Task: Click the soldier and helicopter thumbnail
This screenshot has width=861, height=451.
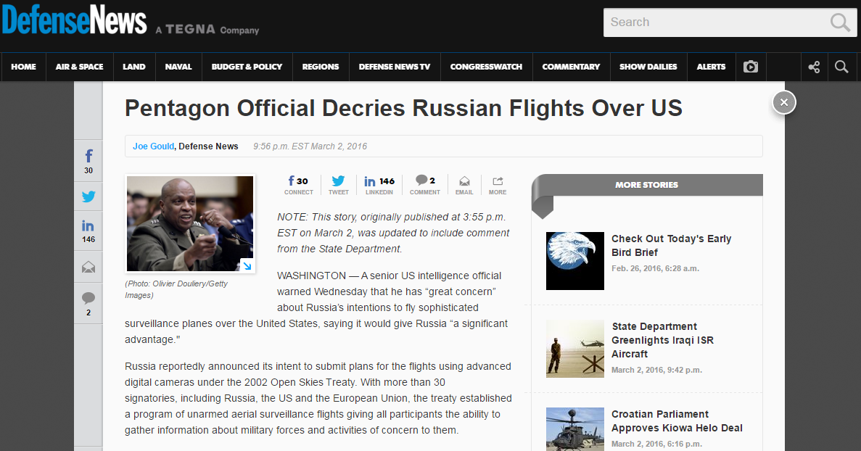Action: click(575, 349)
